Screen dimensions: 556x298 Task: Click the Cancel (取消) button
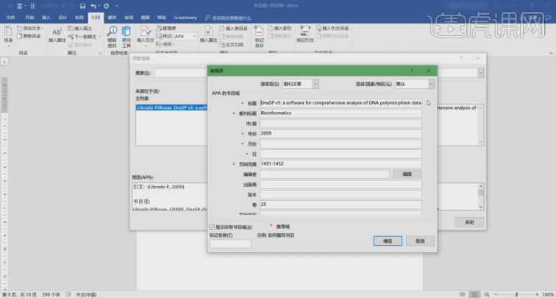(420, 241)
